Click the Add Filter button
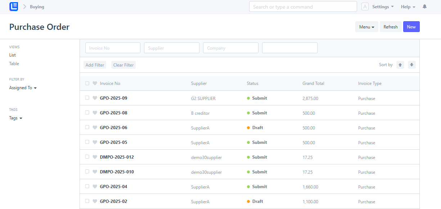Screen dimensions: 441x209 (x=95, y=65)
